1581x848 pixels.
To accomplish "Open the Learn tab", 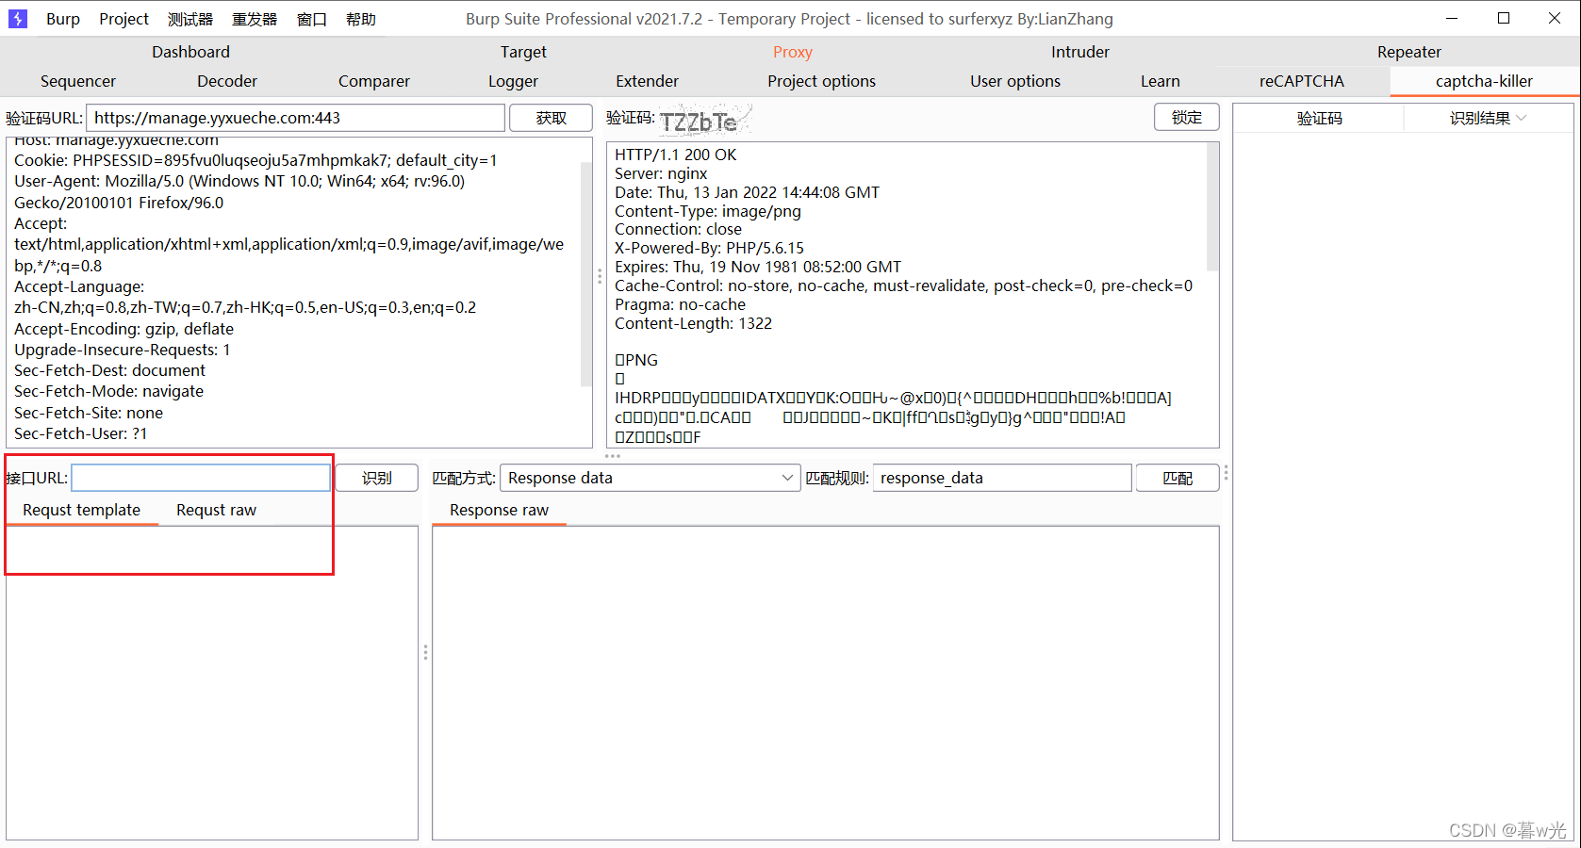I will point(1160,81).
